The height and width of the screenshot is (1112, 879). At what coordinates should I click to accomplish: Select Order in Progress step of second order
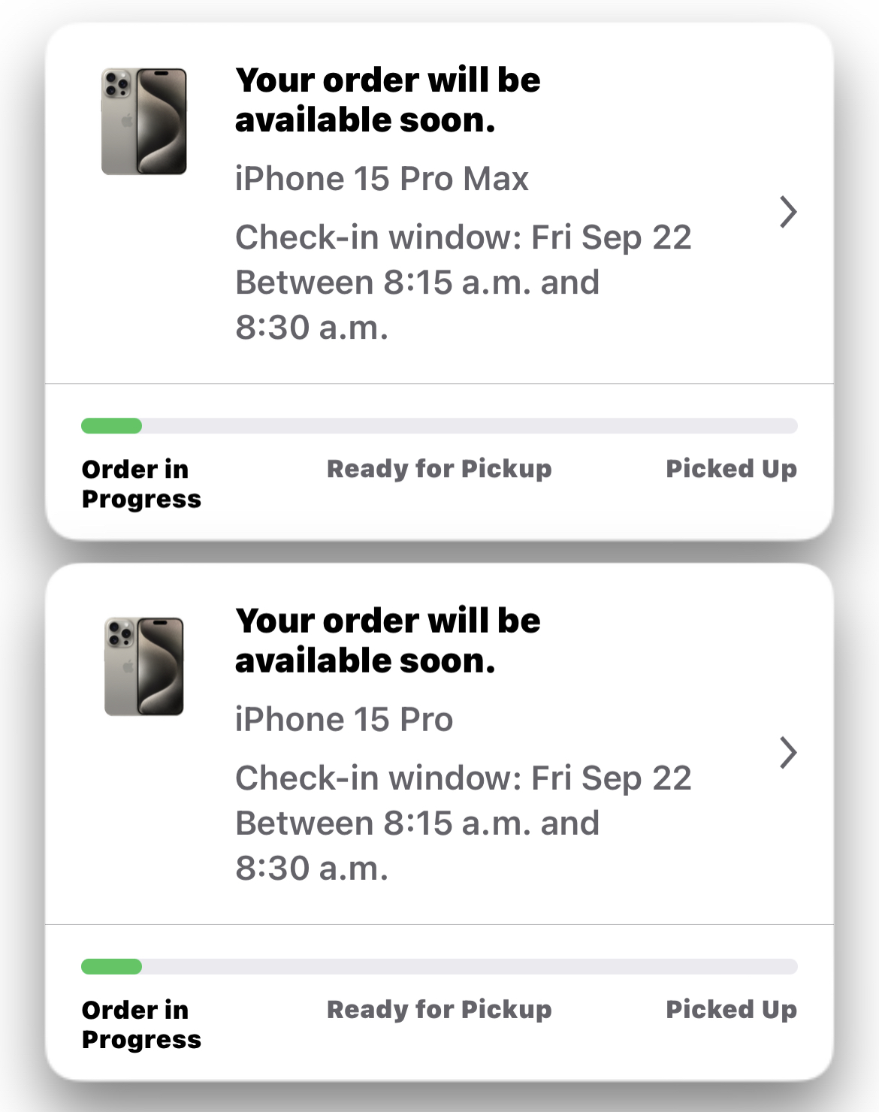pyautogui.click(x=141, y=1025)
